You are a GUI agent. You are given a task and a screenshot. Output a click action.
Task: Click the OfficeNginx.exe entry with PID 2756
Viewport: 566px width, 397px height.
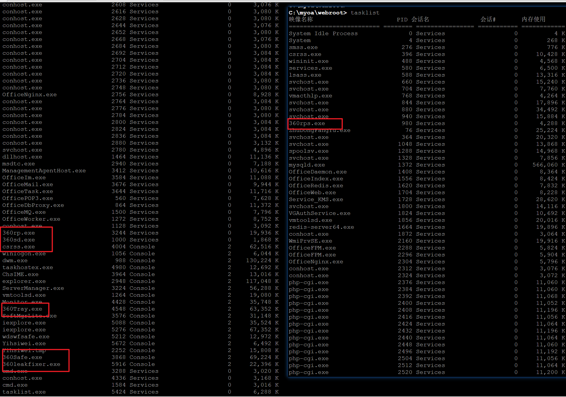coord(29,94)
